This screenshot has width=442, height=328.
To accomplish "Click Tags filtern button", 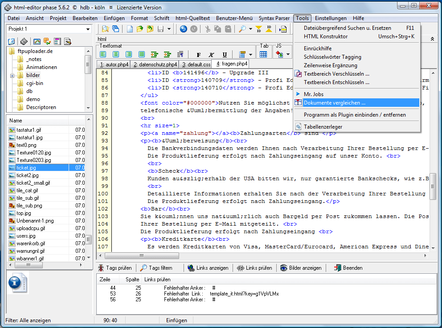I will pyautogui.click(x=156, y=268).
